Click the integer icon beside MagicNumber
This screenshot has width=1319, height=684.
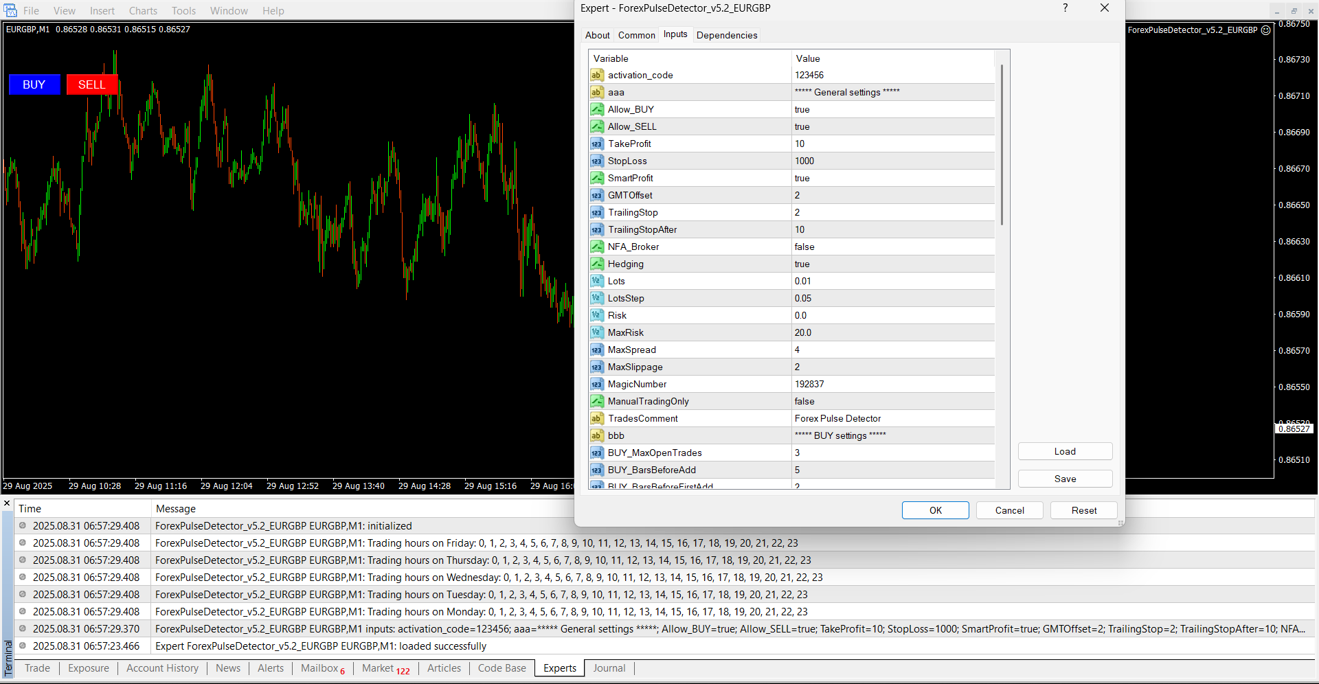coord(596,385)
